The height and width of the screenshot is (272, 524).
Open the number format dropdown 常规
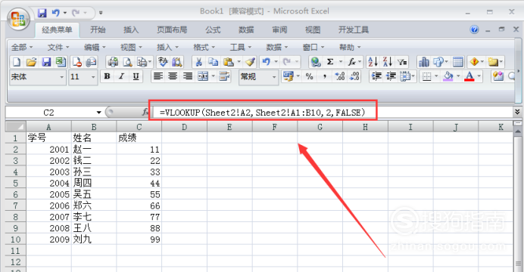tap(274, 77)
